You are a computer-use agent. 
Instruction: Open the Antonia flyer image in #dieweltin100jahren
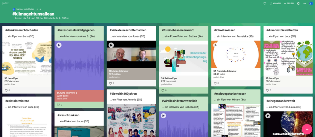[131, 121]
